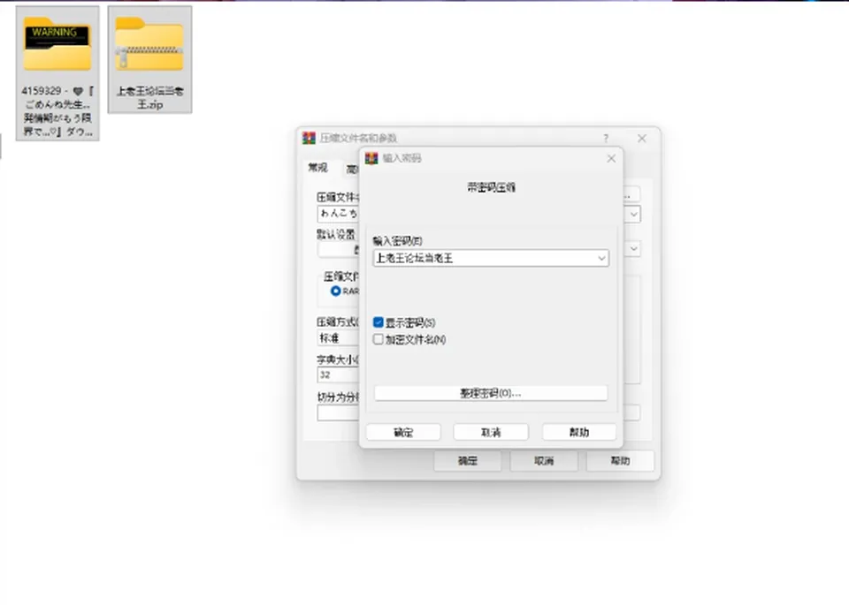Click 取消 in the password dialog
The height and width of the screenshot is (605, 849).
point(491,432)
